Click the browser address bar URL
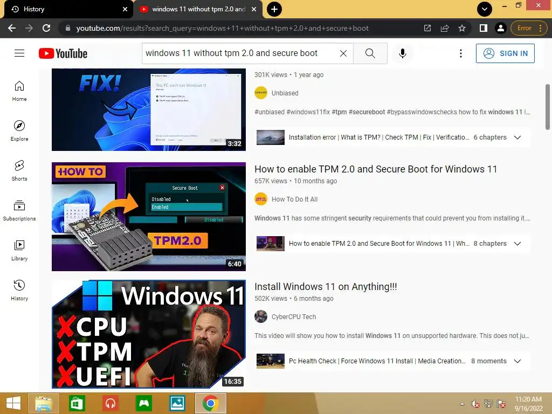 point(222,28)
